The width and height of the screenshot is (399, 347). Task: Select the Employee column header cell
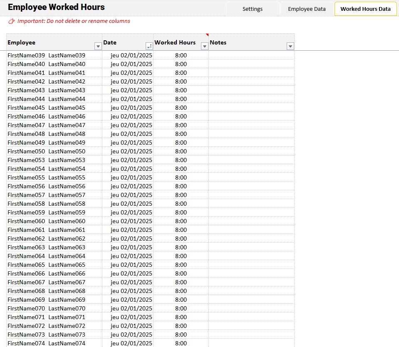22,42
